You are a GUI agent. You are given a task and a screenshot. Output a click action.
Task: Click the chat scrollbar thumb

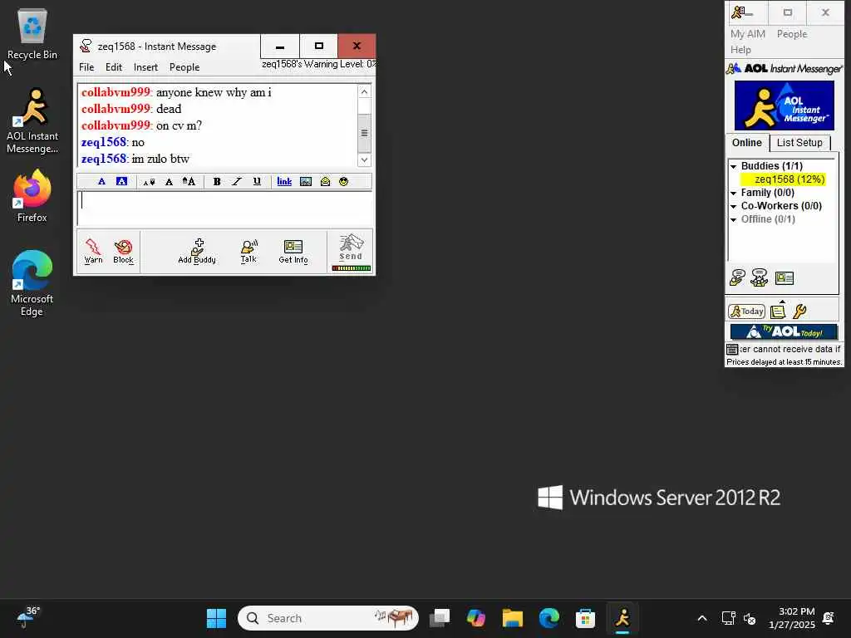[364, 133]
